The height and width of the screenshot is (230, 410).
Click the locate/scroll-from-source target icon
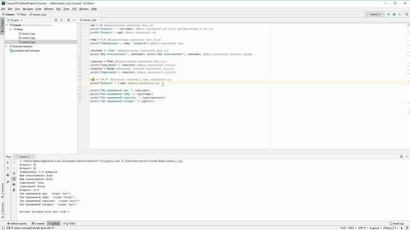[56, 20]
